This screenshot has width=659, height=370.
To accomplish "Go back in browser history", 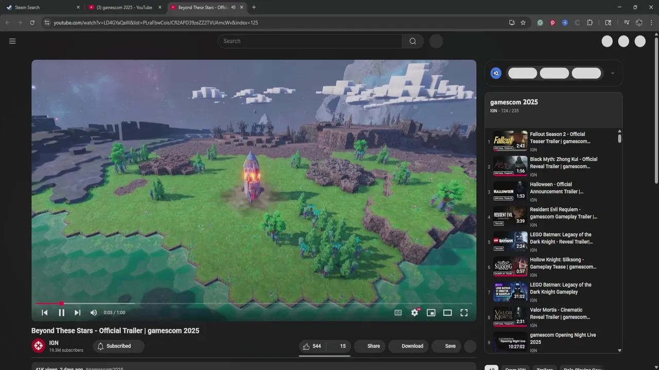I will pyautogui.click(x=7, y=23).
